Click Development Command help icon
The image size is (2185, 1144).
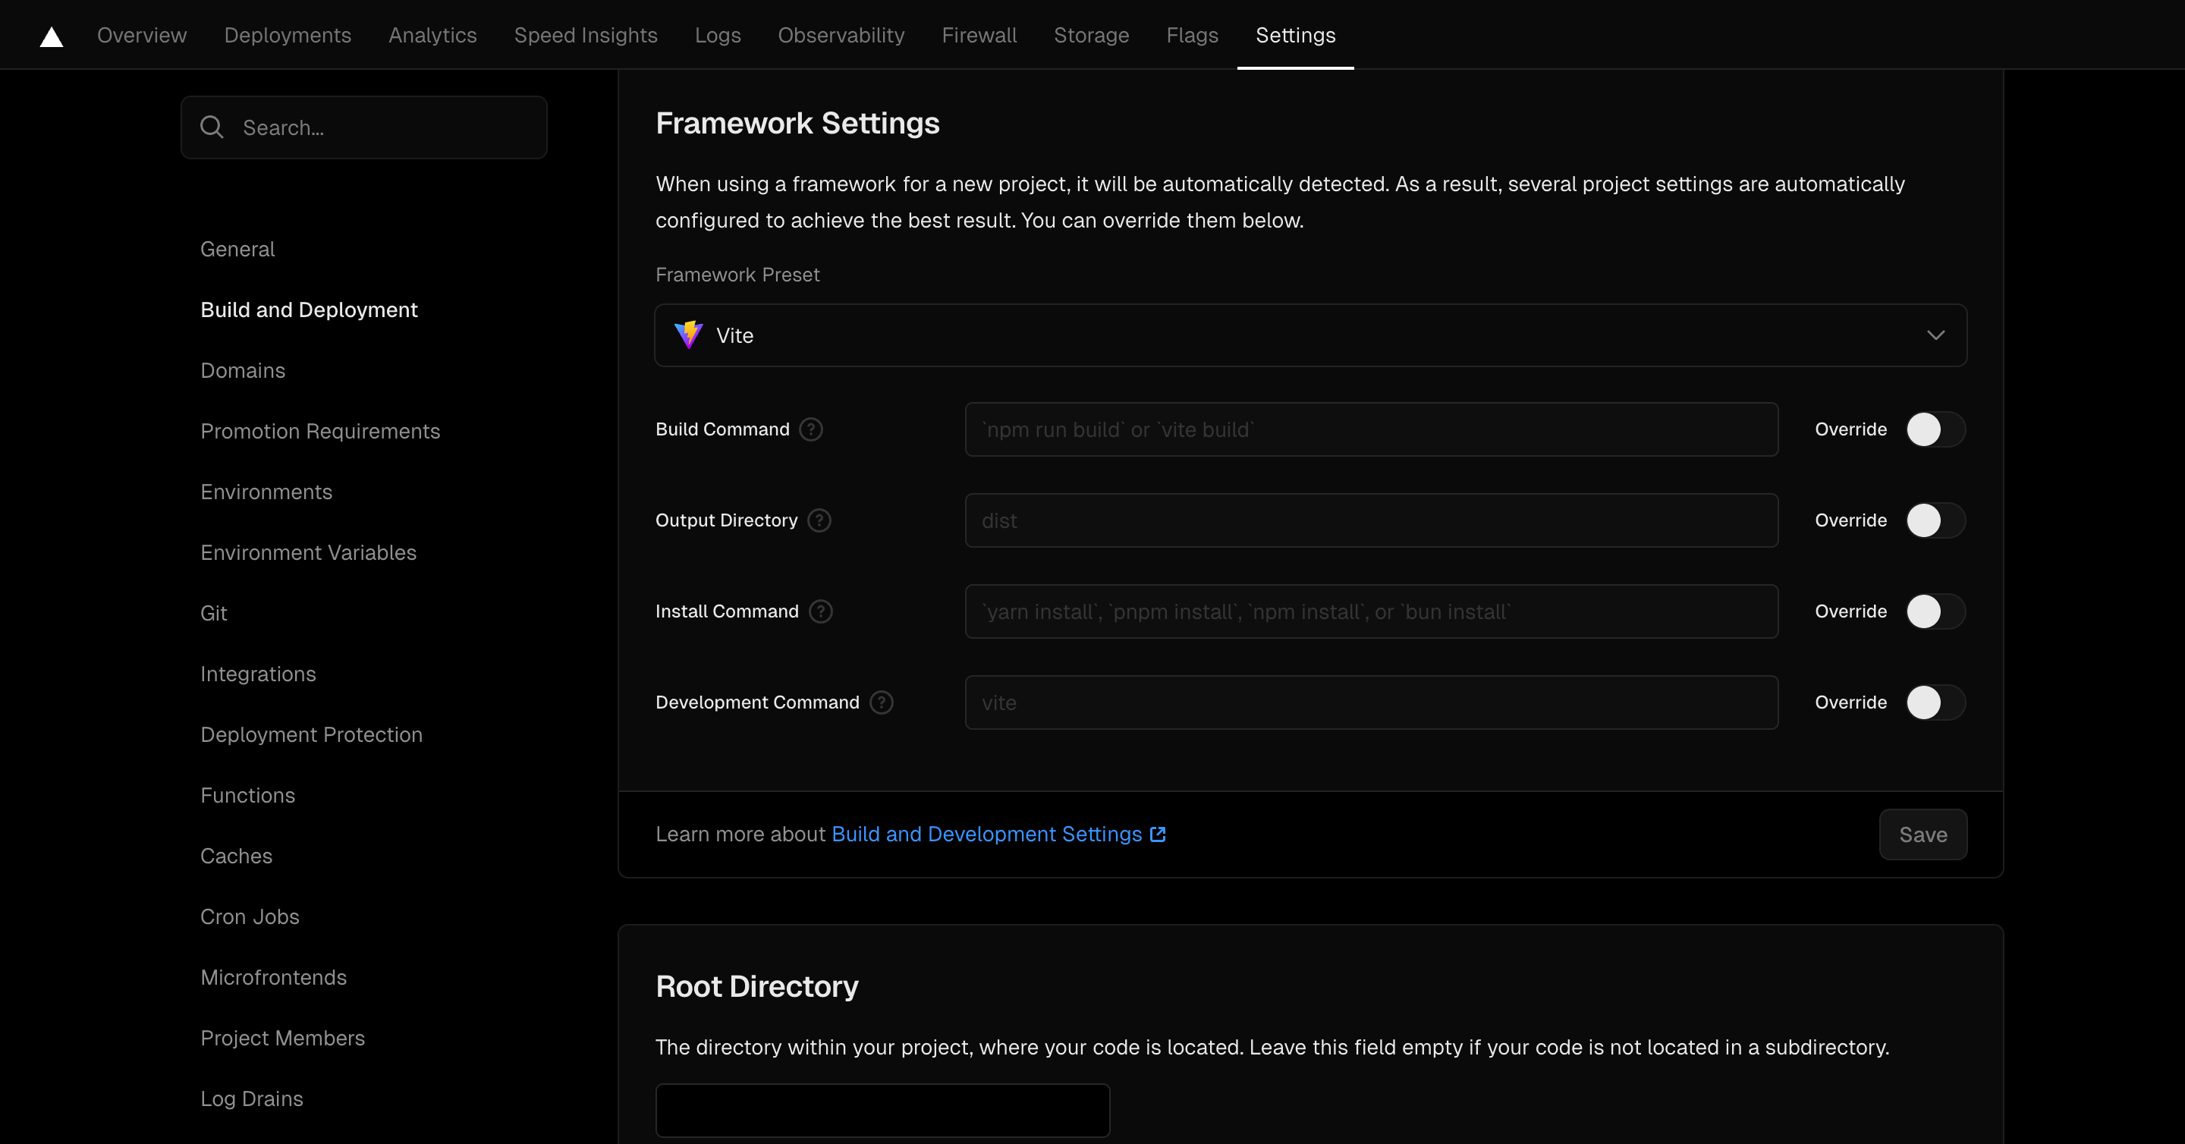(882, 702)
